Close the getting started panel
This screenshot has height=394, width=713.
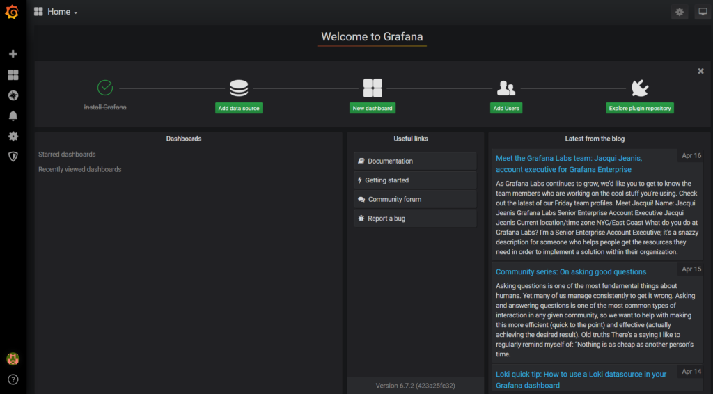700,71
